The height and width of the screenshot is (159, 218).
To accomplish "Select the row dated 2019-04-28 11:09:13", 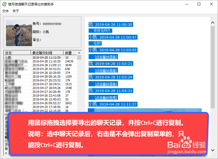I will pos(40,65).
